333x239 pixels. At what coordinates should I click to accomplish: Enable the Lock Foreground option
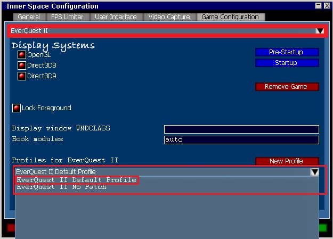[x=17, y=108]
